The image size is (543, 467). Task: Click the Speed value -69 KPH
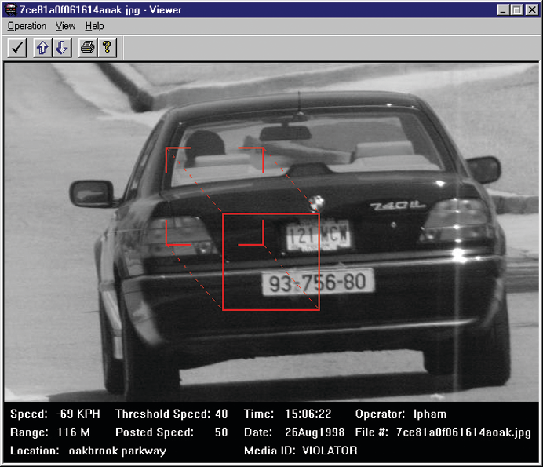click(78, 414)
